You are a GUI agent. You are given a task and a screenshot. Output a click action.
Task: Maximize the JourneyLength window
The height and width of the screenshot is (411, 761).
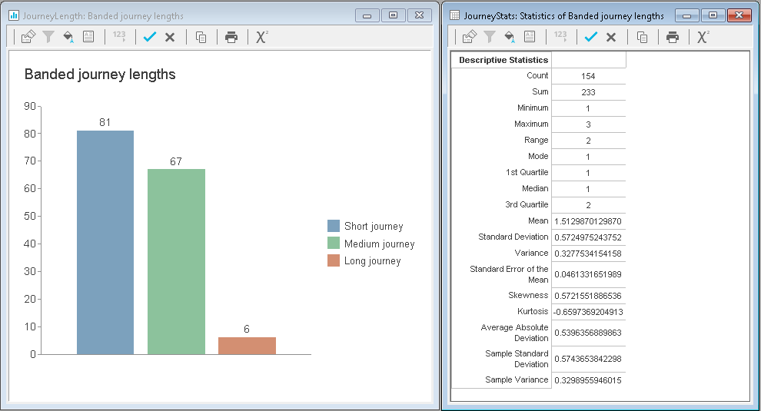[x=393, y=15]
